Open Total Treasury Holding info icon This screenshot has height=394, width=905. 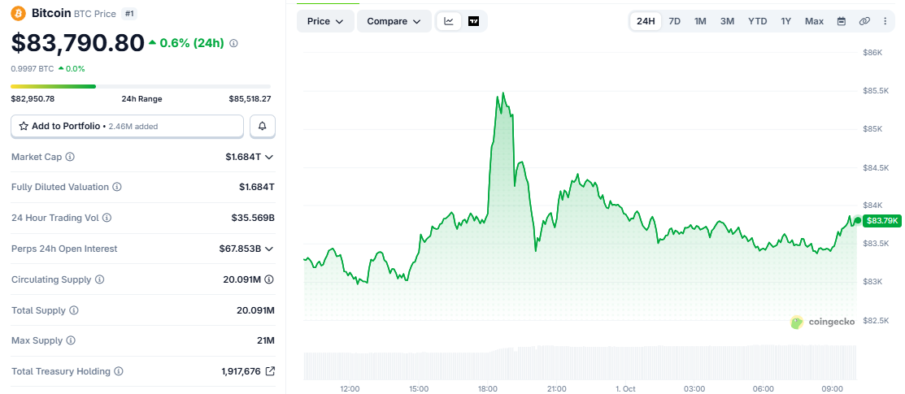[119, 371]
